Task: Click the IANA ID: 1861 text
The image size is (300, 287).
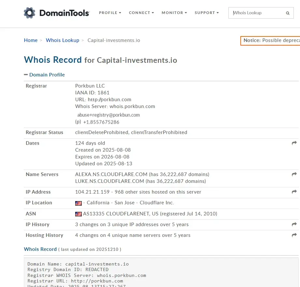Action: [x=92, y=93]
